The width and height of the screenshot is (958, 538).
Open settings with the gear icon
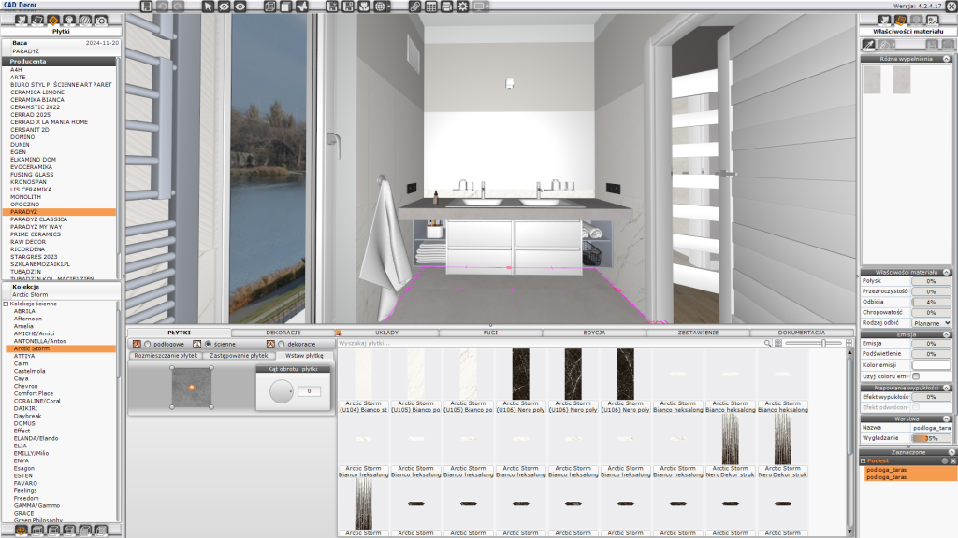[463, 7]
